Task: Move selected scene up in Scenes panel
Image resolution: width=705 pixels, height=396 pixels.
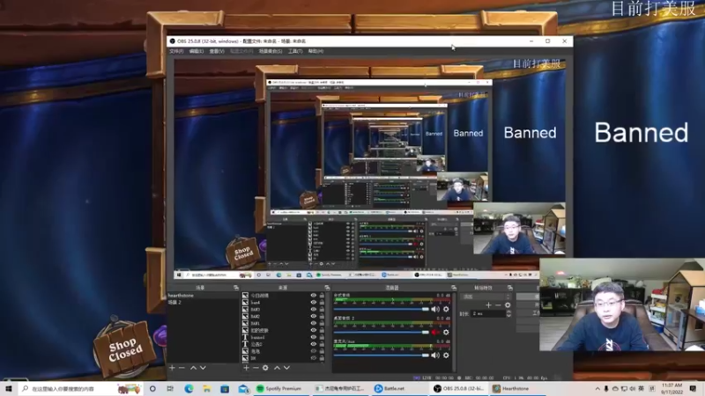Action: 193,368
